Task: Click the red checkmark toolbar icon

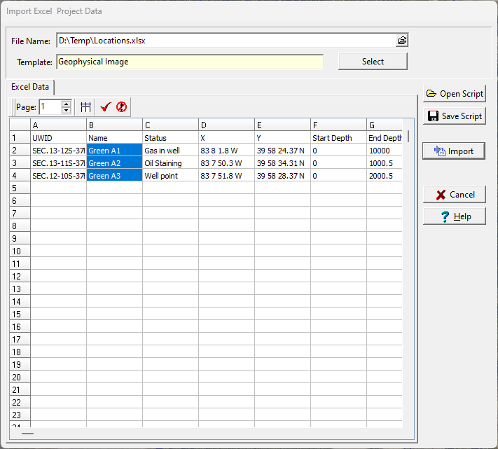Action: point(106,107)
